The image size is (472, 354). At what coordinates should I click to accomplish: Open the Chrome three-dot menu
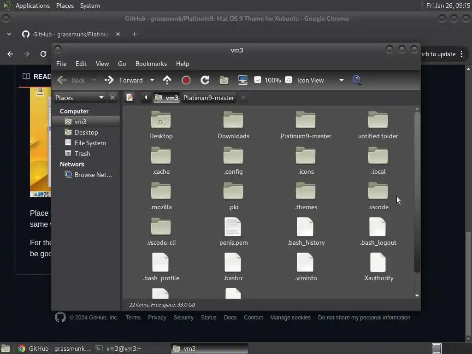pos(461,54)
